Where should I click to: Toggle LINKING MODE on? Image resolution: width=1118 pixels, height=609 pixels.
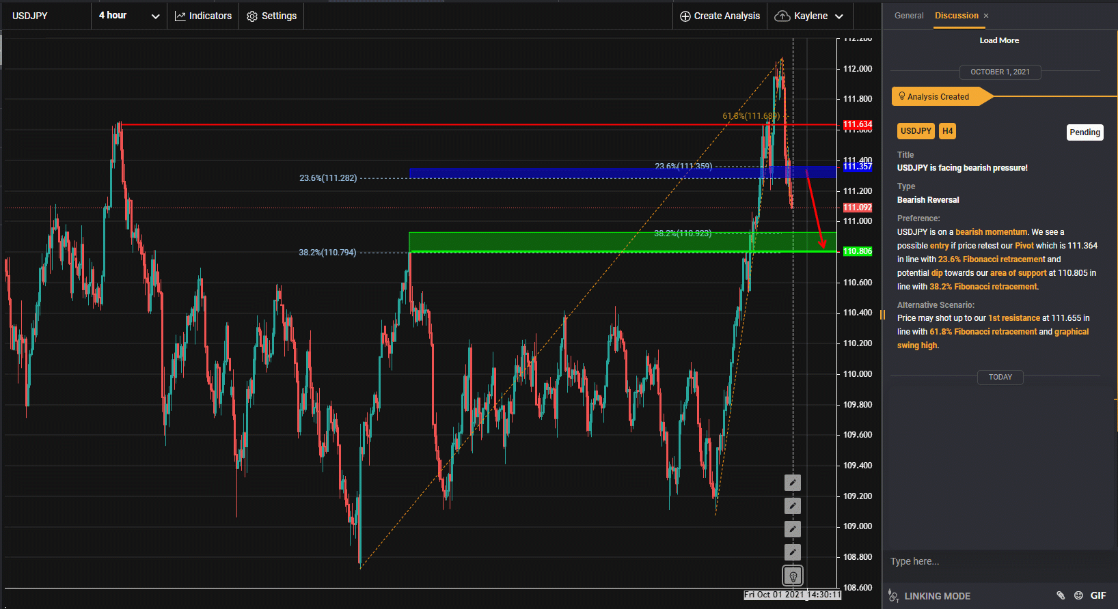pyautogui.click(x=937, y=596)
